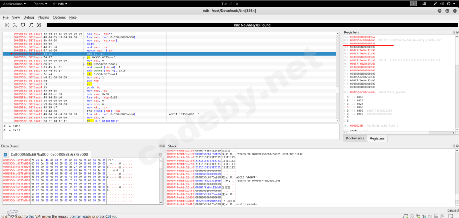459x218 pixels.
Task: Click the Pause debugger toolbar icon
Action: [7, 25]
